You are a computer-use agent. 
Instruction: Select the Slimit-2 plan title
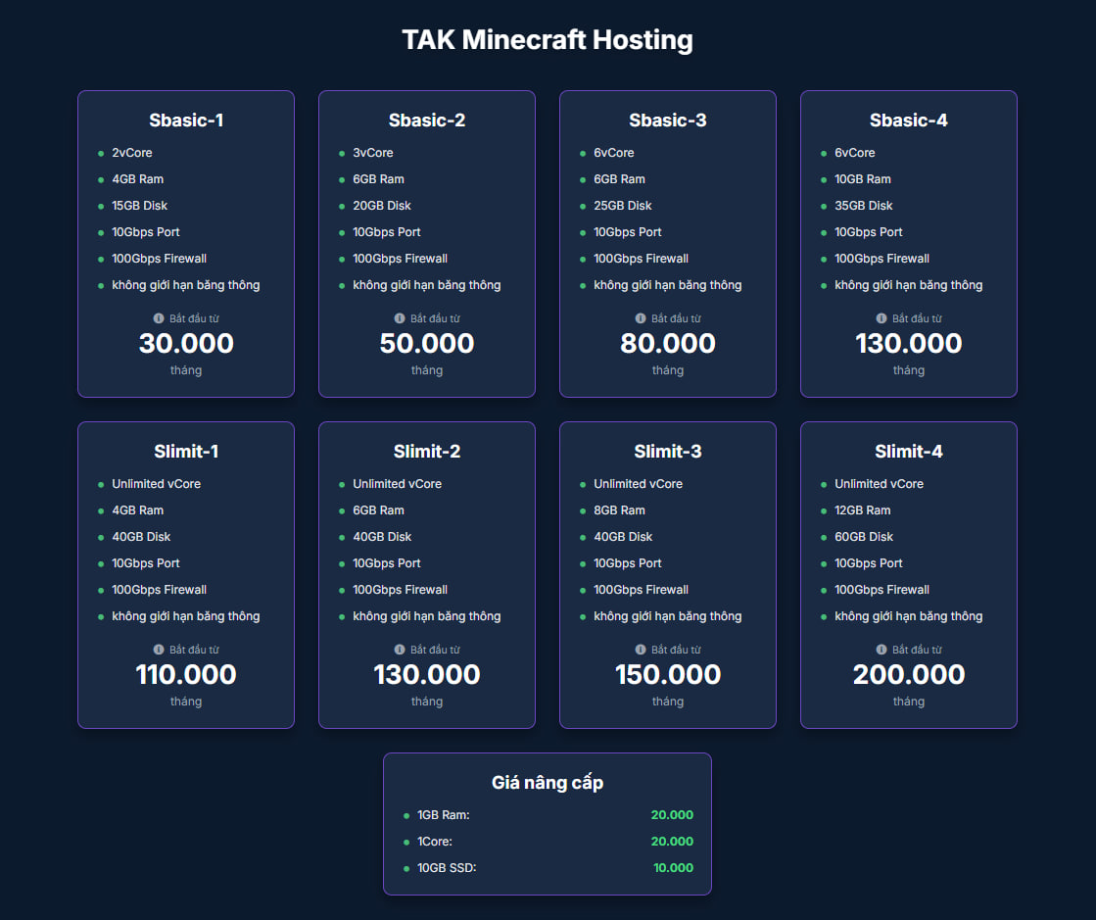tap(427, 452)
